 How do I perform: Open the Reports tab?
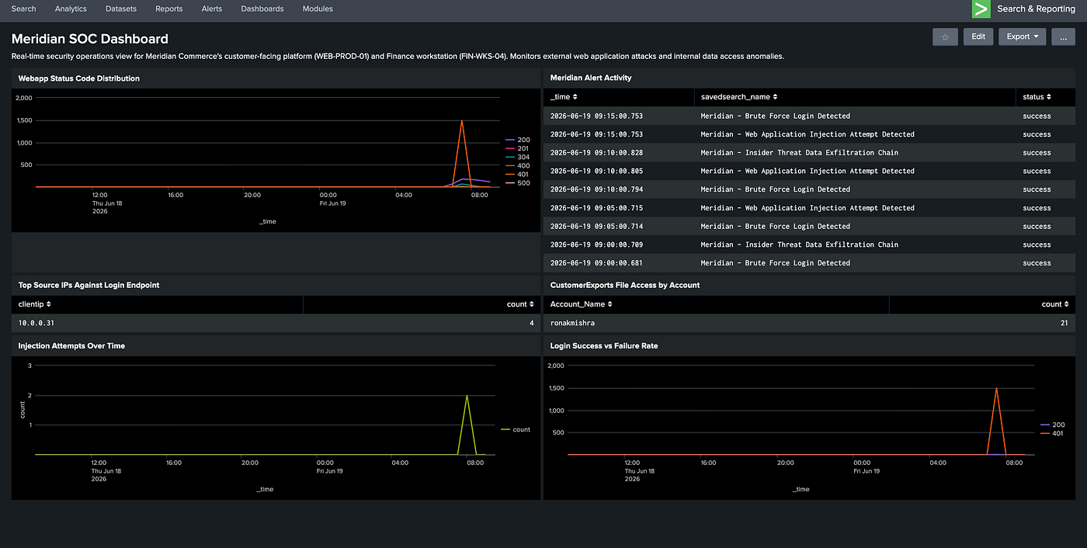168,9
